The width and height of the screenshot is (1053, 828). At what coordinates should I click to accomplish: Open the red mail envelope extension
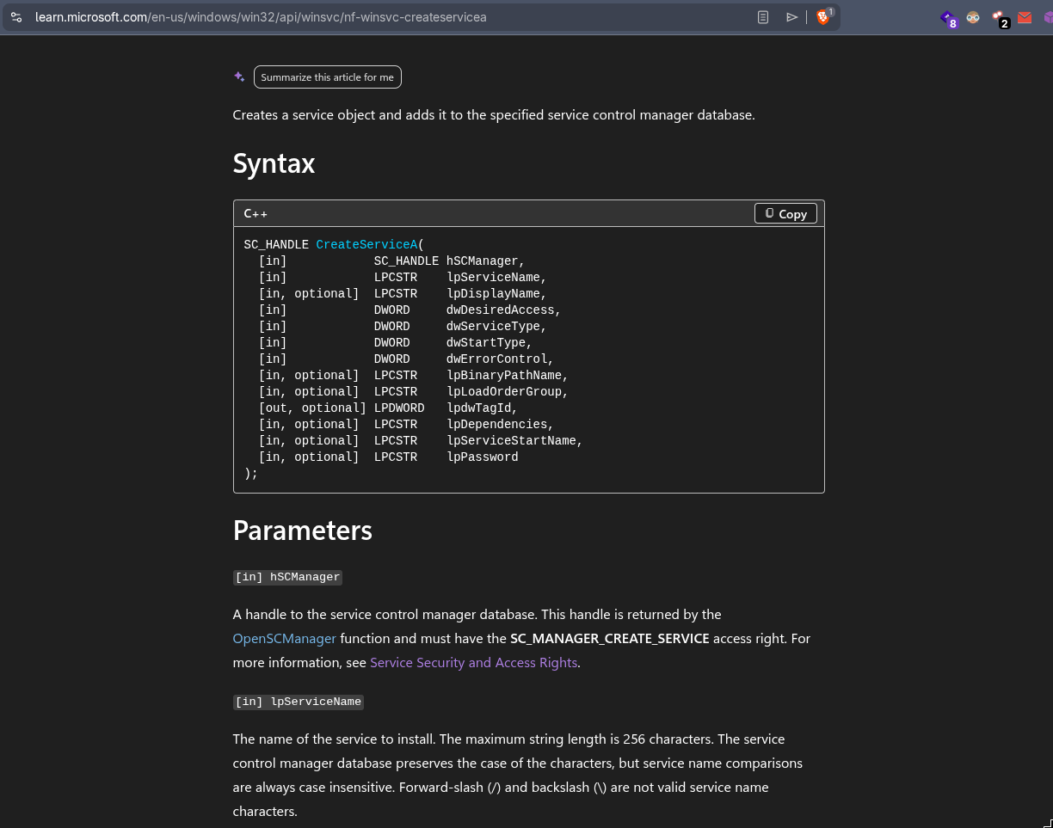point(1025,17)
